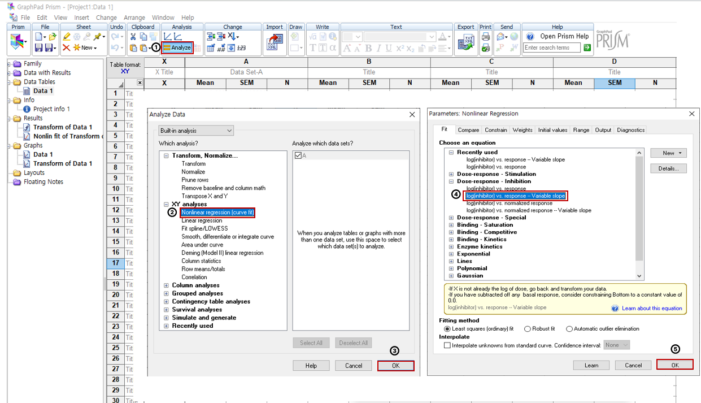Click the Analyze button in Analysis toolbar
Viewport: 701px width, 403px height.
click(177, 48)
